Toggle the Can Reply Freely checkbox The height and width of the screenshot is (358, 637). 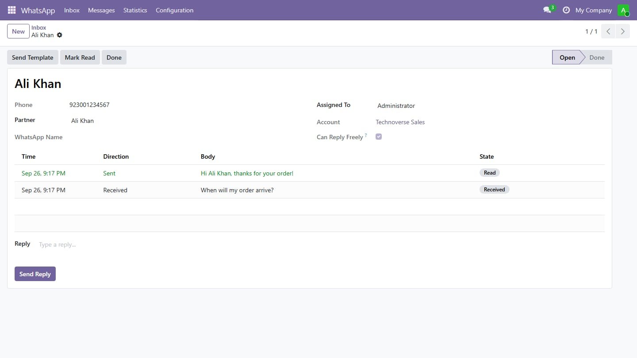(379, 137)
